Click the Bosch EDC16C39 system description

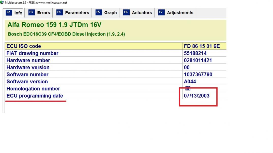pyautogui.click(x=66, y=34)
